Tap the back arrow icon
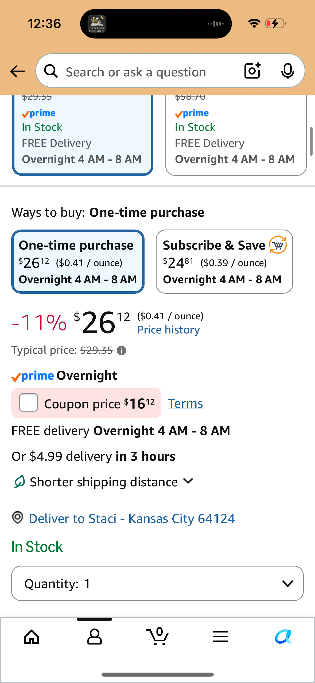The height and width of the screenshot is (683, 315). pos(18,72)
